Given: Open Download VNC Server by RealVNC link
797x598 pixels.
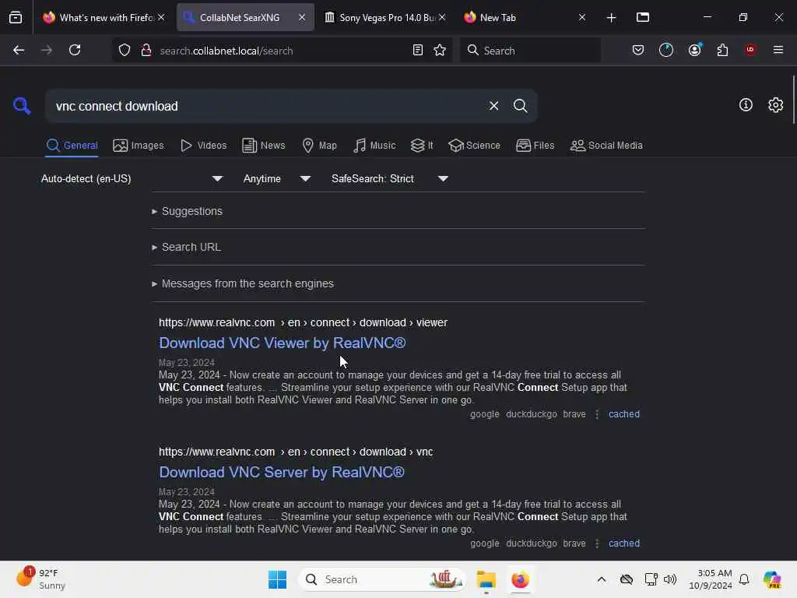Looking at the screenshot, I should coord(282,473).
